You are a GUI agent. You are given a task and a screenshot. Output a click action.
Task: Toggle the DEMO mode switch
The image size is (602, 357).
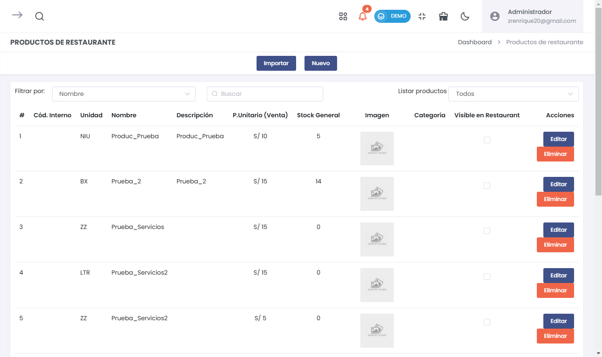tap(392, 16)
